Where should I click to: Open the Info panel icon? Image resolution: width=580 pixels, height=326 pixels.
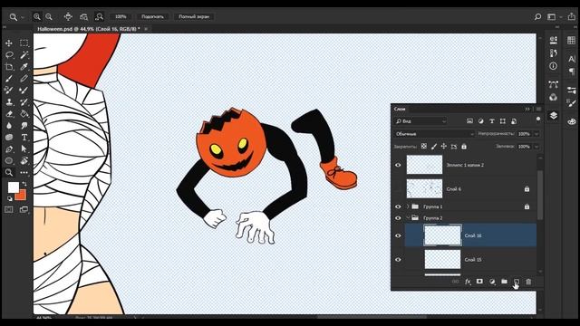(554, 66)
